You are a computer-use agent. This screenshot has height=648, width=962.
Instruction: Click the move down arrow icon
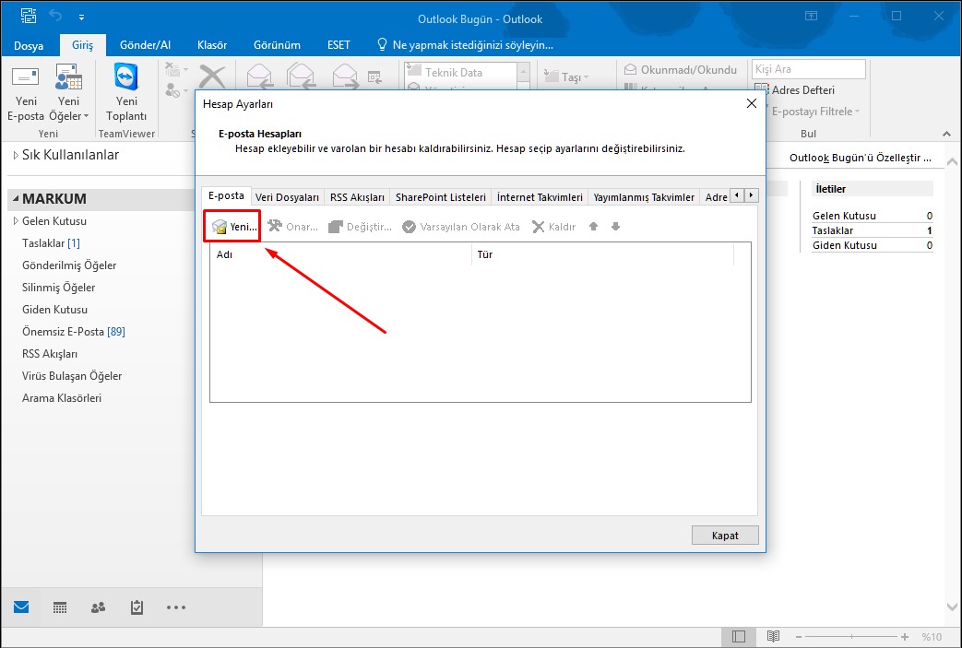615,227
